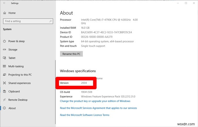
Task: Select the Shared experiences icon
Action: pos(5,83)
